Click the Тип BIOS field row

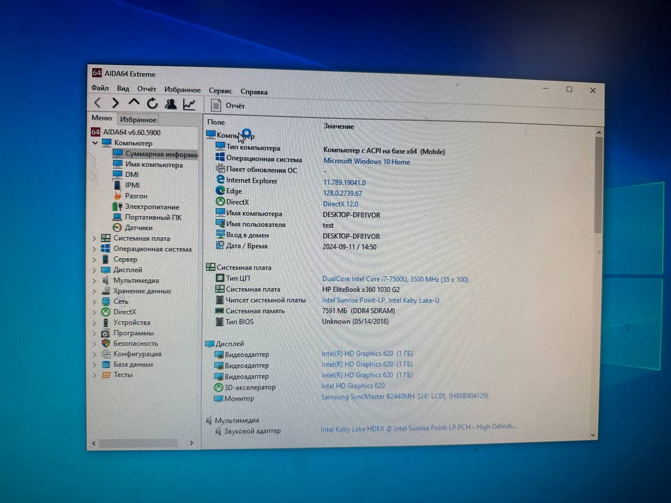pyautogui.click(x=235, y=321)
